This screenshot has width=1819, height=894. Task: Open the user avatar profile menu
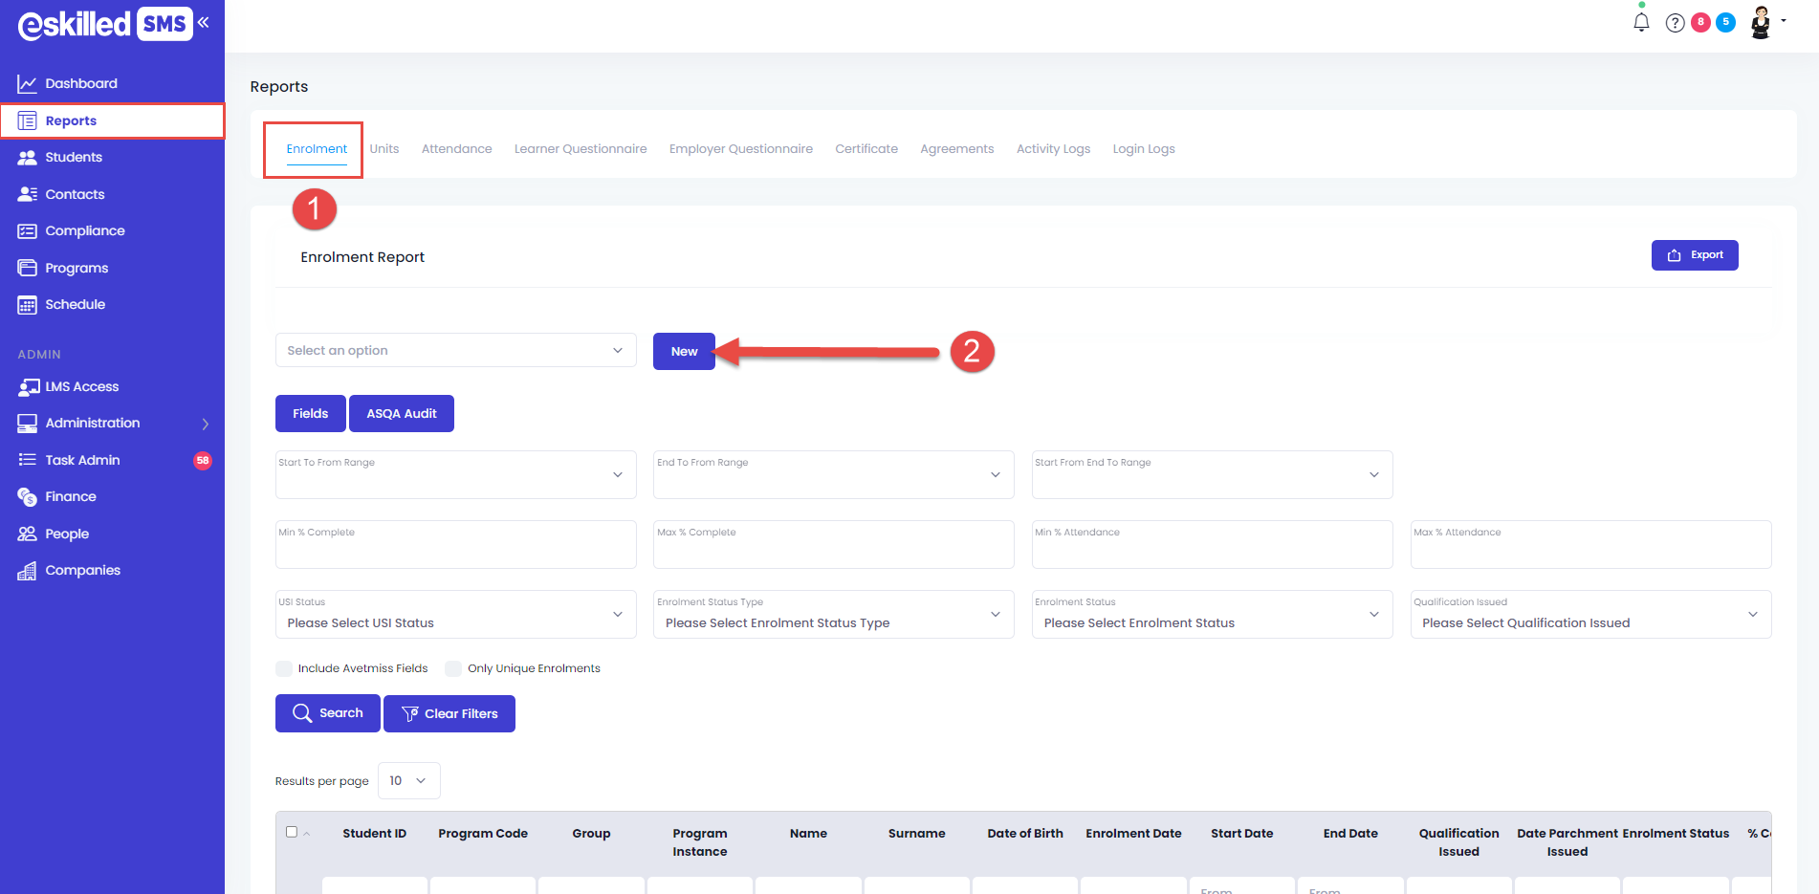tap(1761, 22)
